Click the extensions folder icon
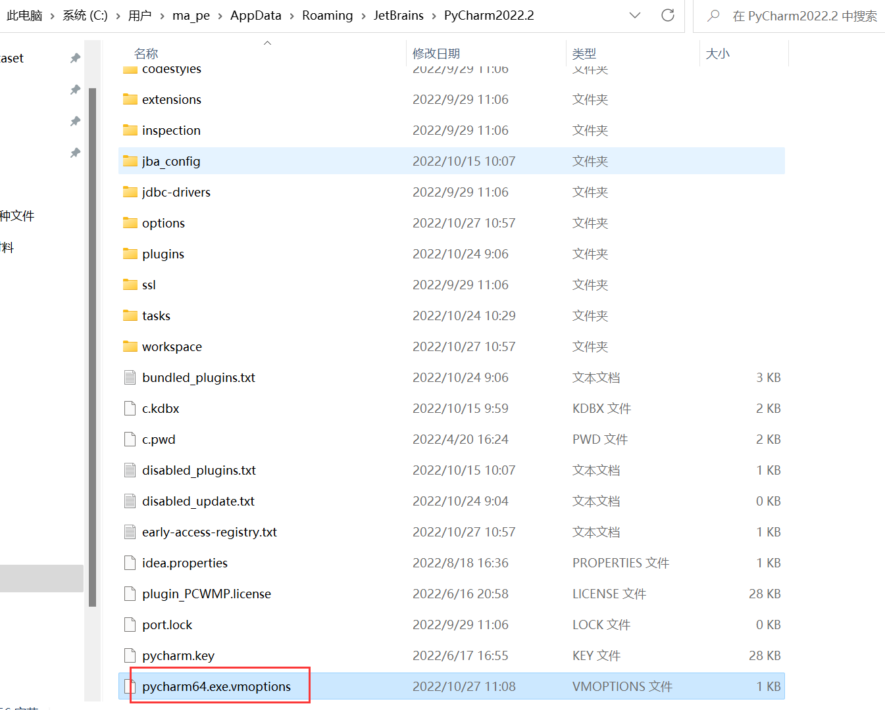This screenshot has width=885, height=710. click(130, 99)
